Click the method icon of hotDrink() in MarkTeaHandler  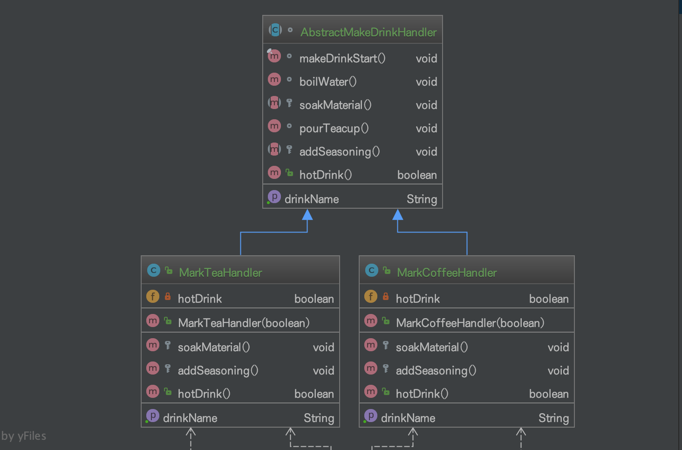click(x=153, y=391)
